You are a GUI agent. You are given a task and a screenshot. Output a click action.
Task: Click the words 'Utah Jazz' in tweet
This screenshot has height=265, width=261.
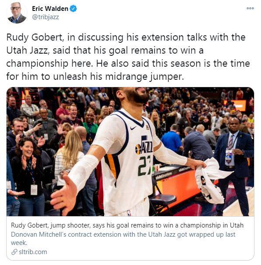27,50
